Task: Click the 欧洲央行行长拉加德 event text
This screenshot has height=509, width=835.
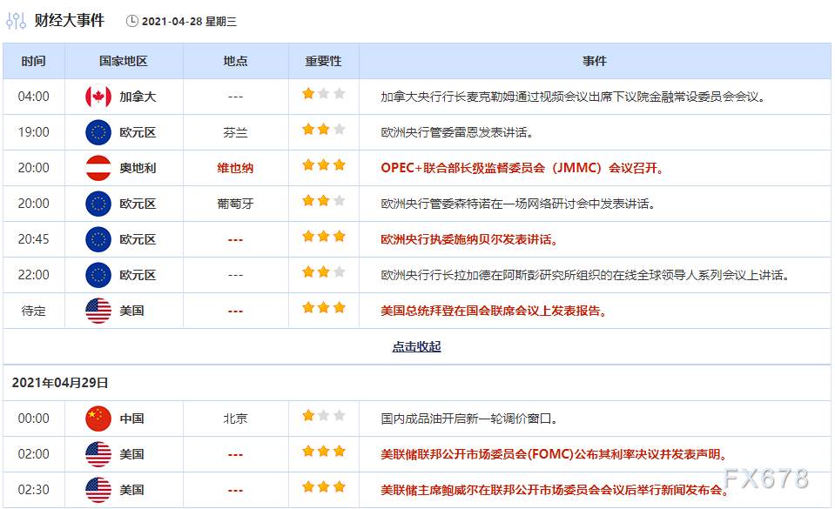Action: click(585, 275)
